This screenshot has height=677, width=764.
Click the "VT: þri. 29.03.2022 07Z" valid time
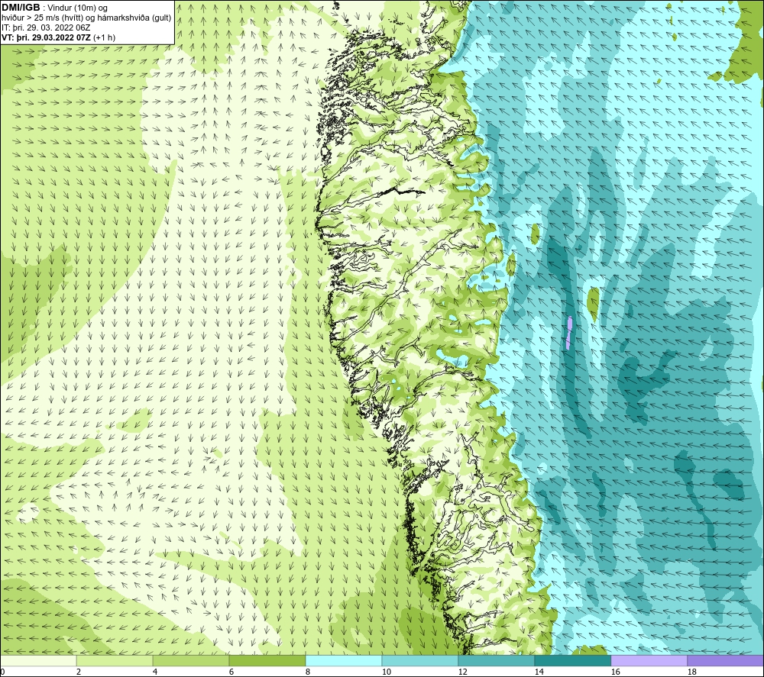[x=46, y=37]
